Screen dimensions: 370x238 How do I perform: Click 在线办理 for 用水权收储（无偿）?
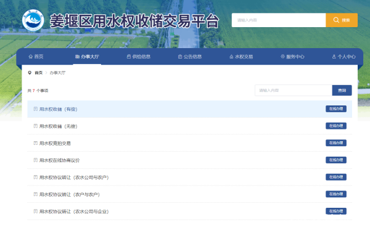pos(336,126)
